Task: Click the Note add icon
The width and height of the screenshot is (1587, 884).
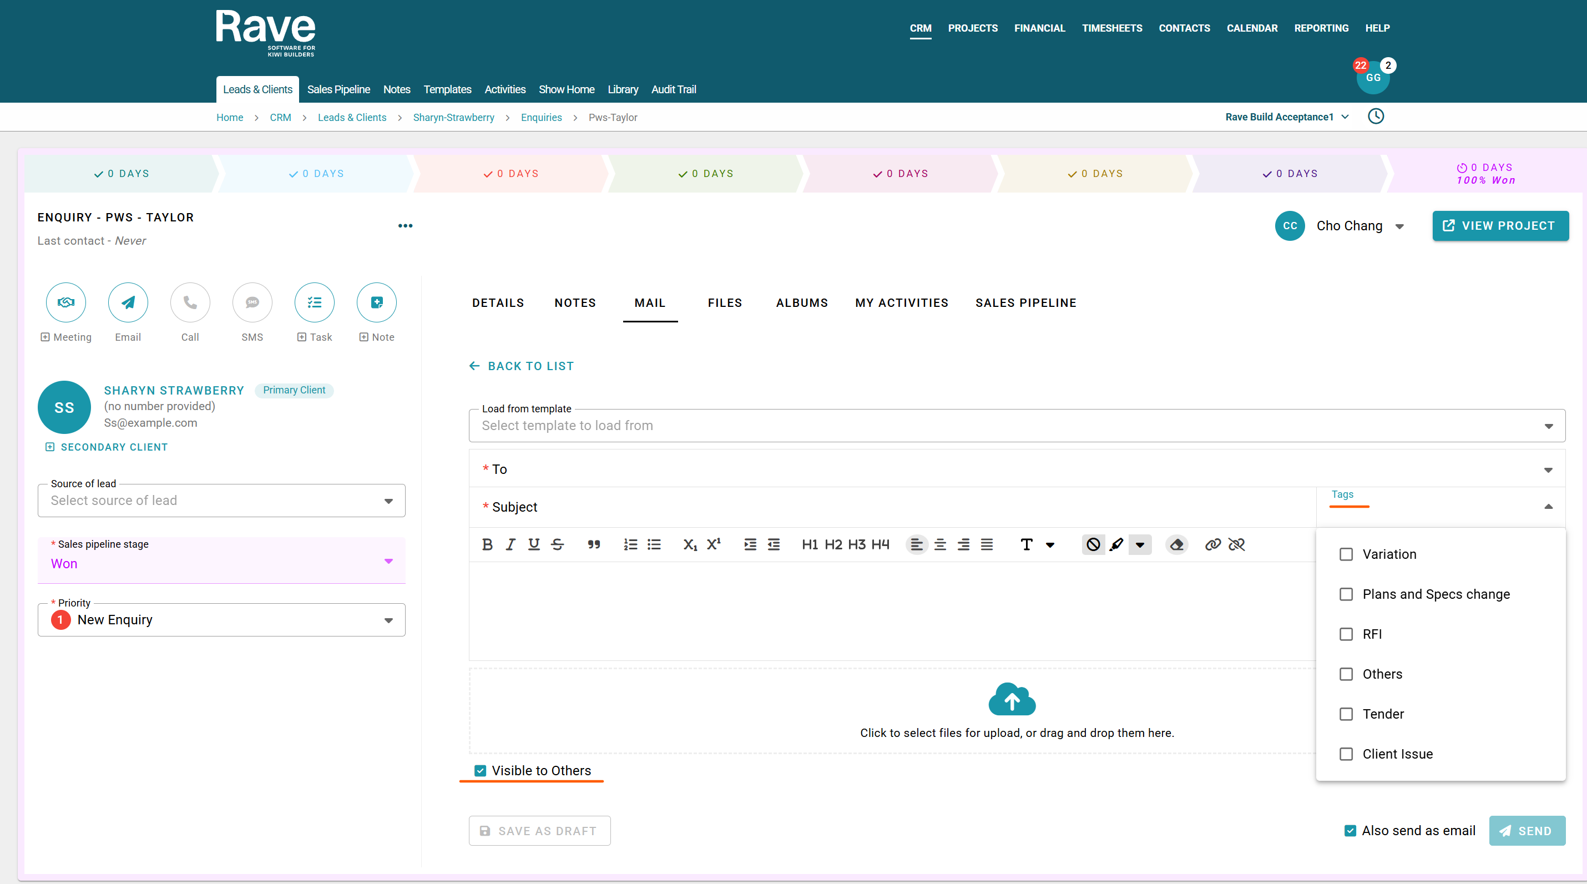Action: [376, 302]
